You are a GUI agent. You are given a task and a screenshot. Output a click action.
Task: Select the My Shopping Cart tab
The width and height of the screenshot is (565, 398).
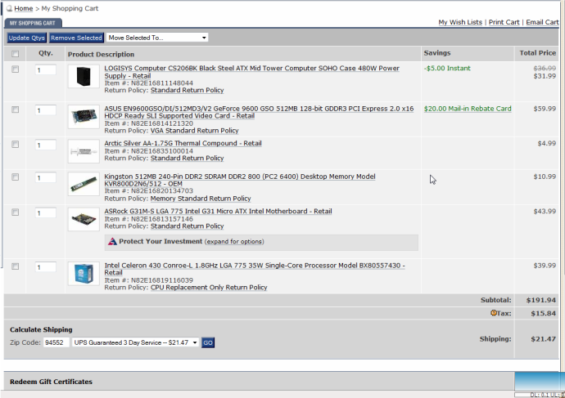(x=33, y=23)
